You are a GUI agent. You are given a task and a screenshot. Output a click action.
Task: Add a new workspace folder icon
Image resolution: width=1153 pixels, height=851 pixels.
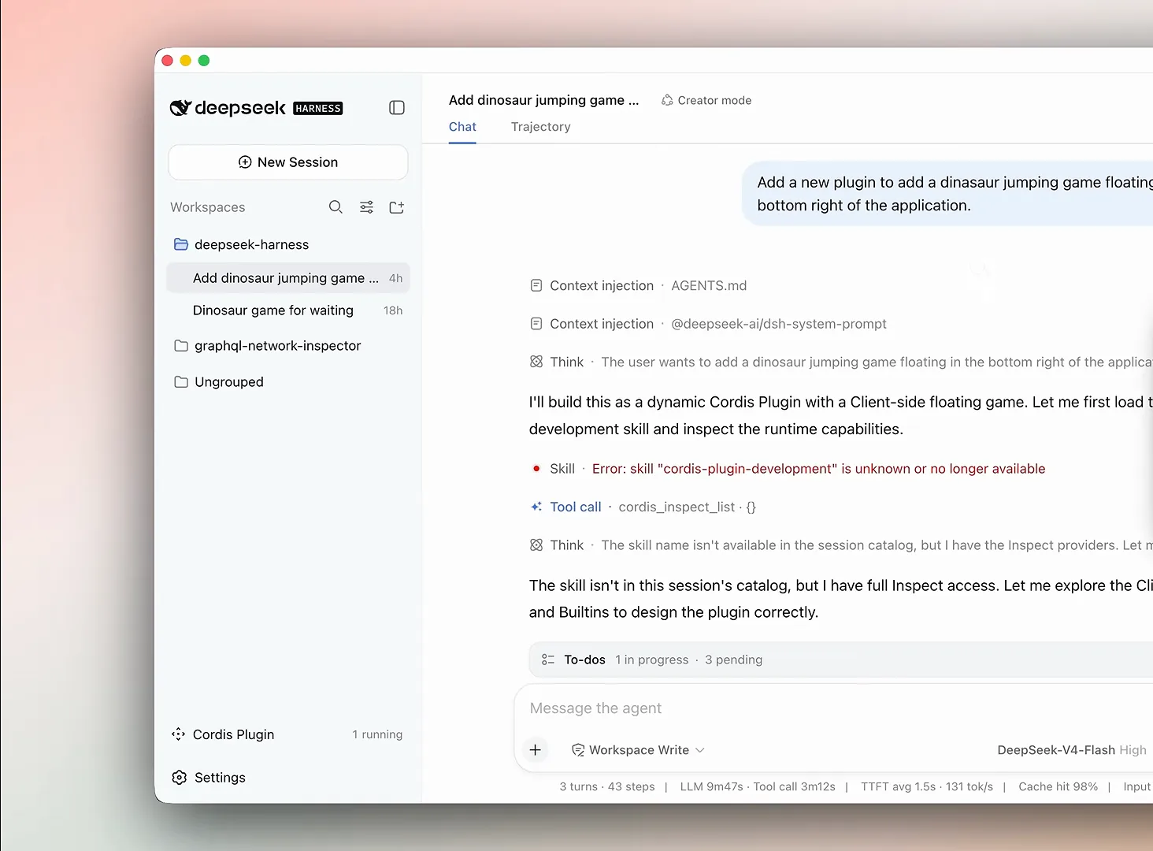tap(397, 207)
